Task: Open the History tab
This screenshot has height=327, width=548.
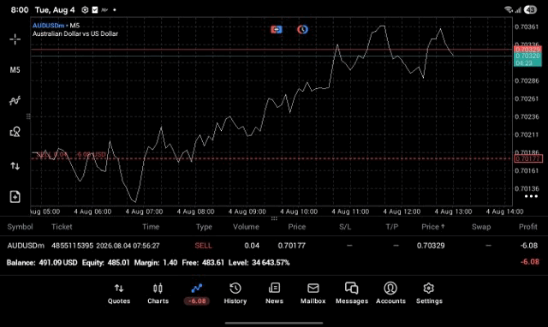Action: [x=235, y=294]
